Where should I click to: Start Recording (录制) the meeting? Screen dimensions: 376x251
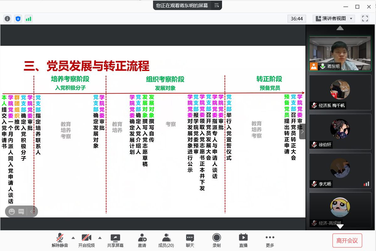(216, 240)
